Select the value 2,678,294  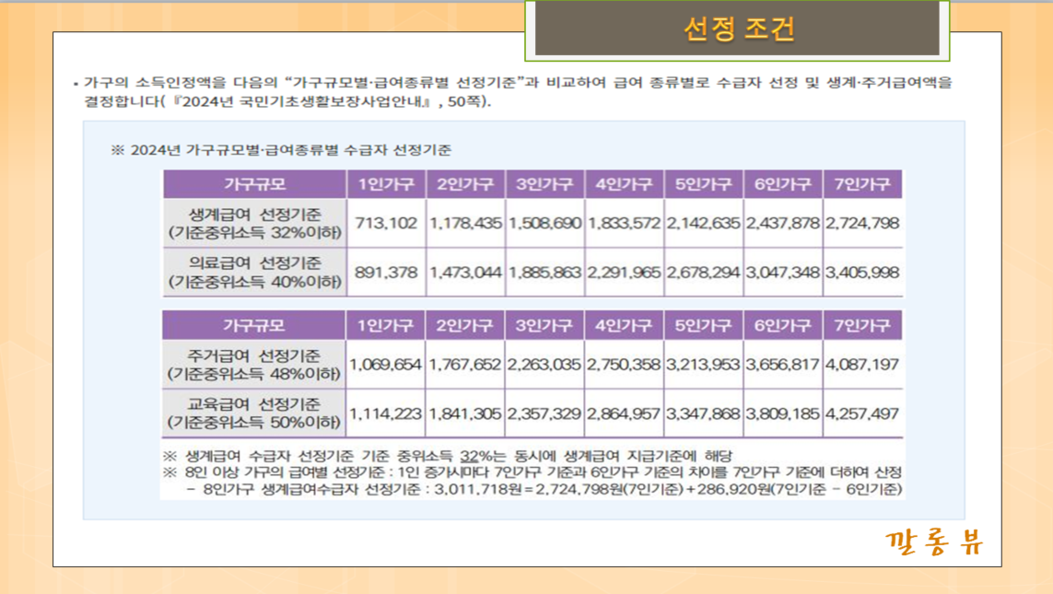[x=703, y=273]
